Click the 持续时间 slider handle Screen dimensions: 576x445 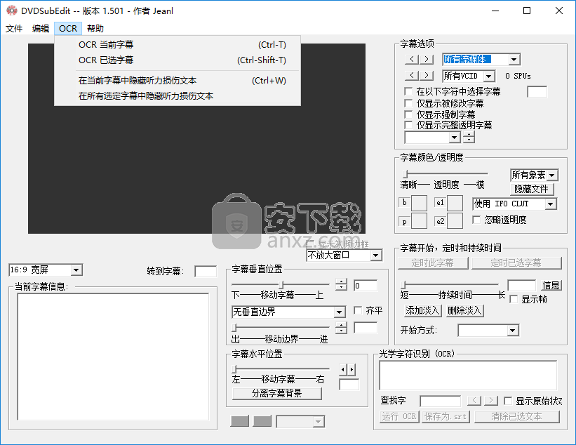403,284
